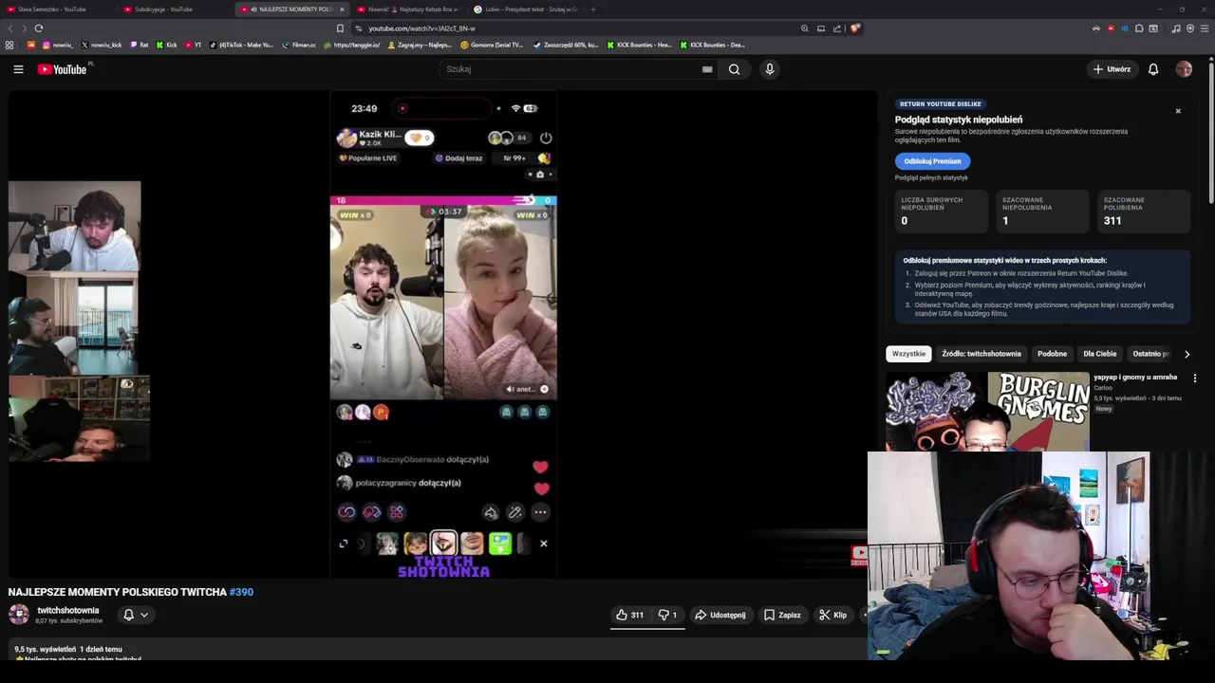The width and height of the screenshot is (1215, 683).
Task: Show more filter chips with the arrow
Action: [x=1187, y=354]
